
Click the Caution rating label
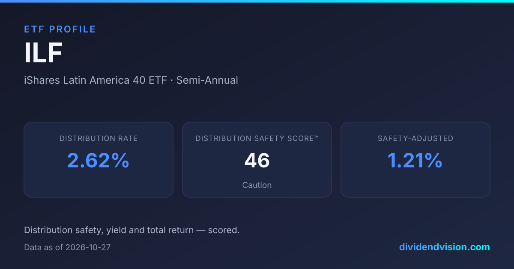257,185
